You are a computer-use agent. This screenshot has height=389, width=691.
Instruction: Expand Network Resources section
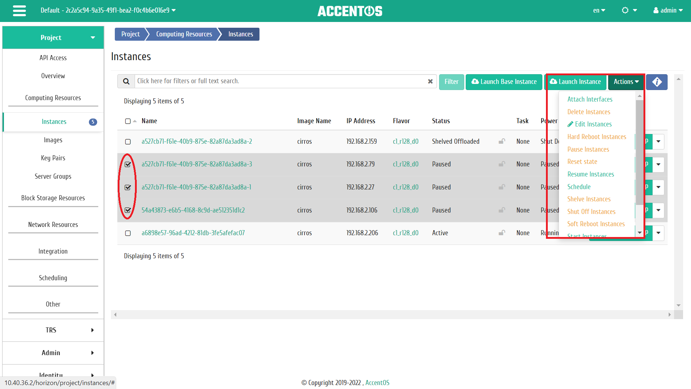coord(53,224)
